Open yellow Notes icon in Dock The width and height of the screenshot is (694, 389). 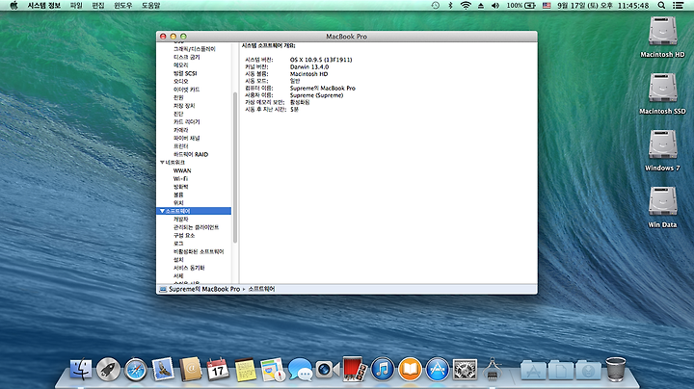click(245, 370)
